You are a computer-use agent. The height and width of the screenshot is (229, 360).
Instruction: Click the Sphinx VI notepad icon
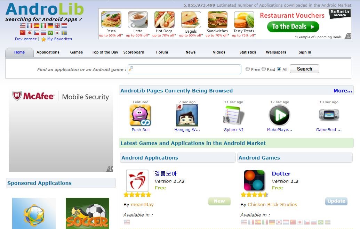pyautogui.click(x=233, y=115)
